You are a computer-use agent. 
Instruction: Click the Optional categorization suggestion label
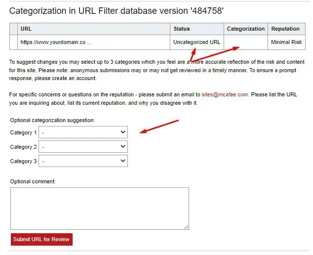[x=52, y=120]
